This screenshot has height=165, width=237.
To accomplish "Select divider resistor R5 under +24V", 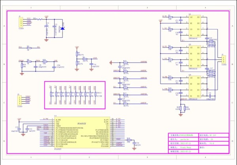I will 77,54.
